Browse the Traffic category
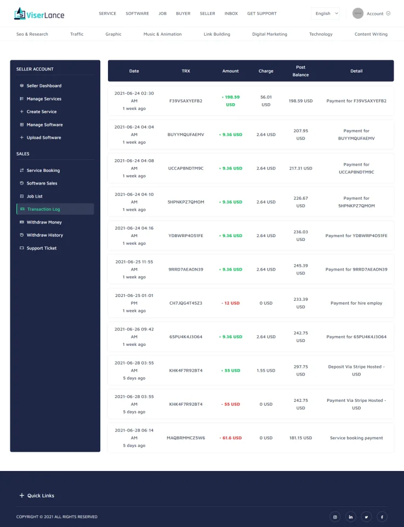Viewport: 404px width, 527px height. tap(77, 34)
